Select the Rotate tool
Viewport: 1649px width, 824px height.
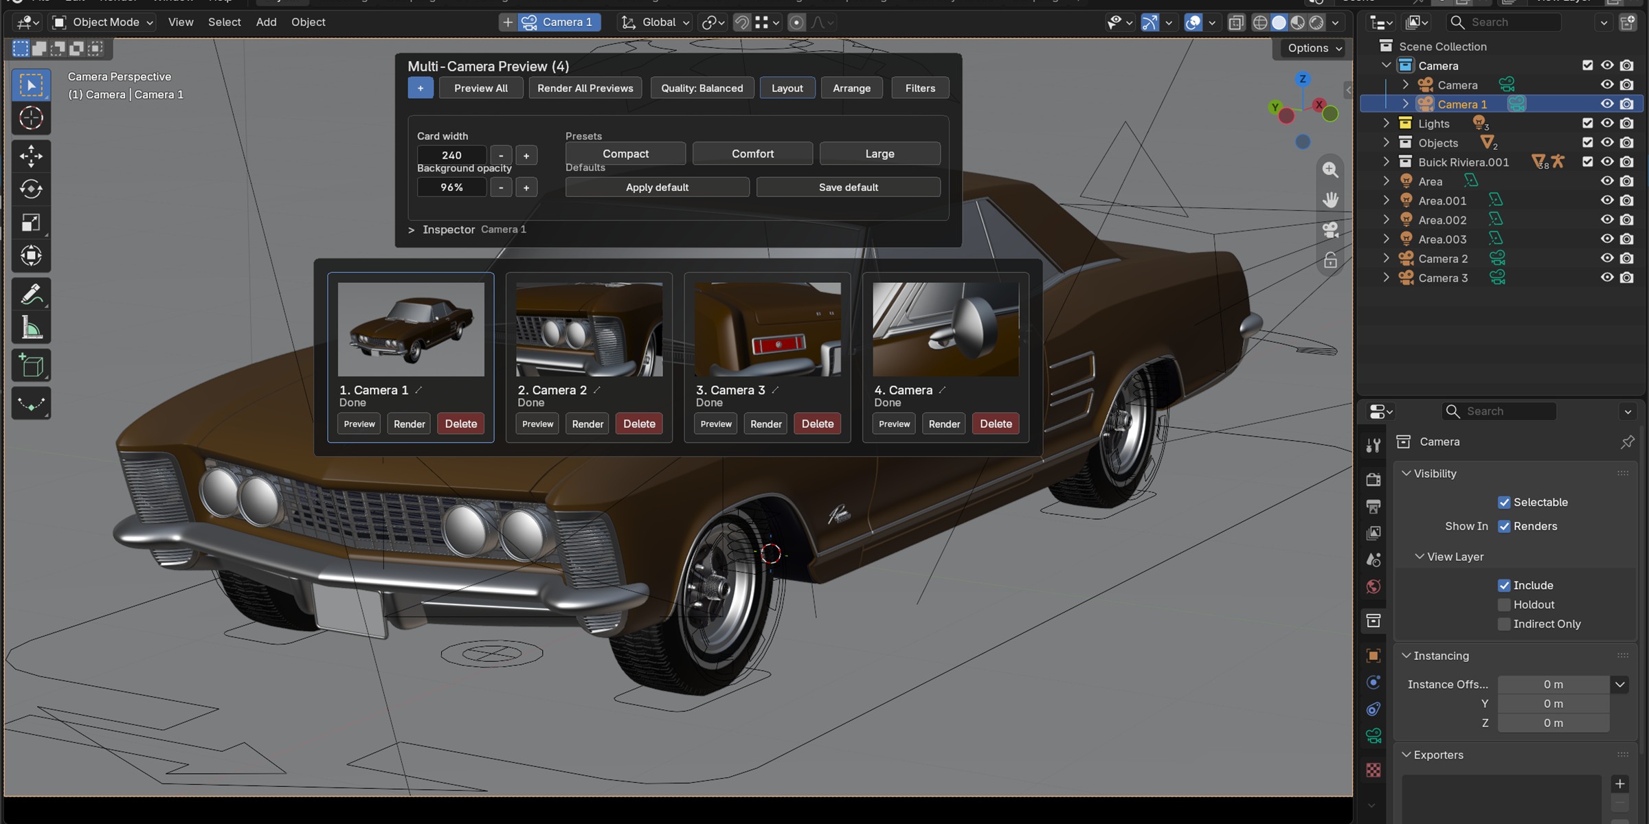coord(31,189)
